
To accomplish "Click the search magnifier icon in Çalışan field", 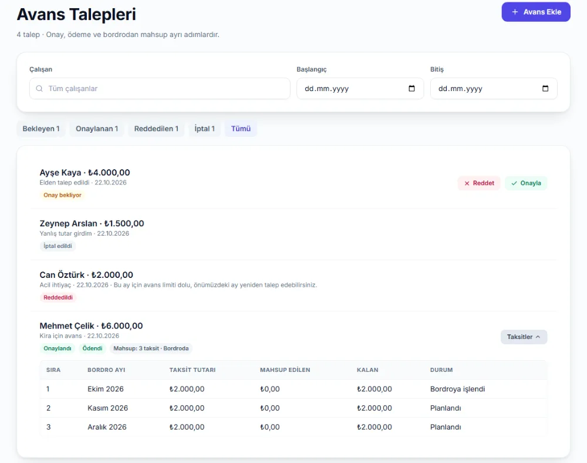I will pyautogui.click(x=39, y=88).
